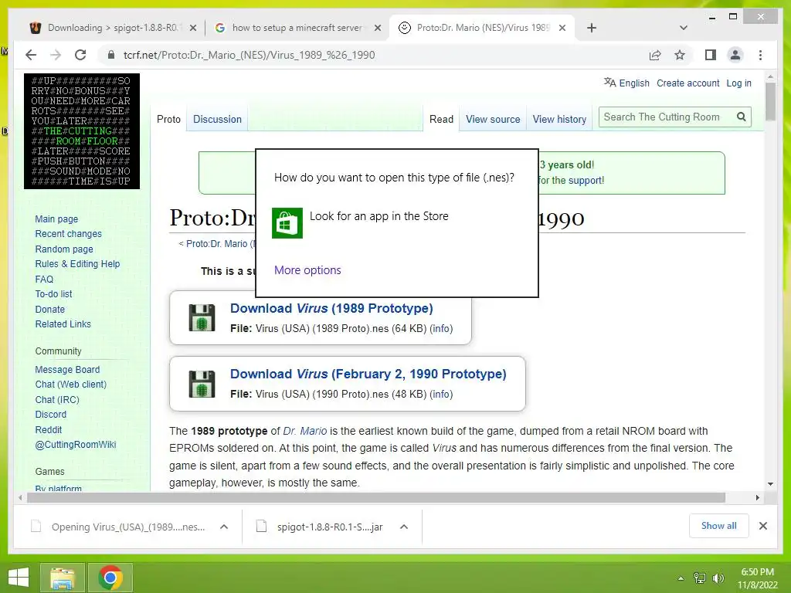
Task: Open info link for 1989 Proto file
Action: click(441, 329)
